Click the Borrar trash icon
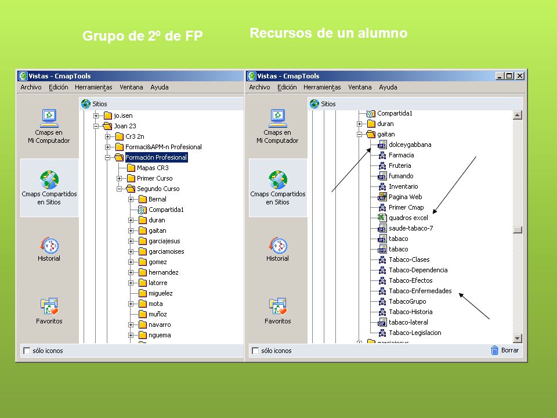The image size is (557, 418). click(494, 350)
